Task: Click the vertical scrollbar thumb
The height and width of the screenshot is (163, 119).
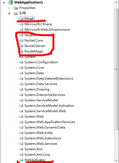Action: (x=116, y=69)
